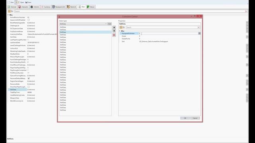Viewport: 255px width, 143px height.
Task: Select the LastPlaythroughNumber property row
Action: coord(18,40)
